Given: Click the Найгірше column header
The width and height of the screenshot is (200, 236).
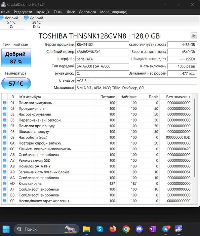Looking at the screenshot, I should coord(127,97).
